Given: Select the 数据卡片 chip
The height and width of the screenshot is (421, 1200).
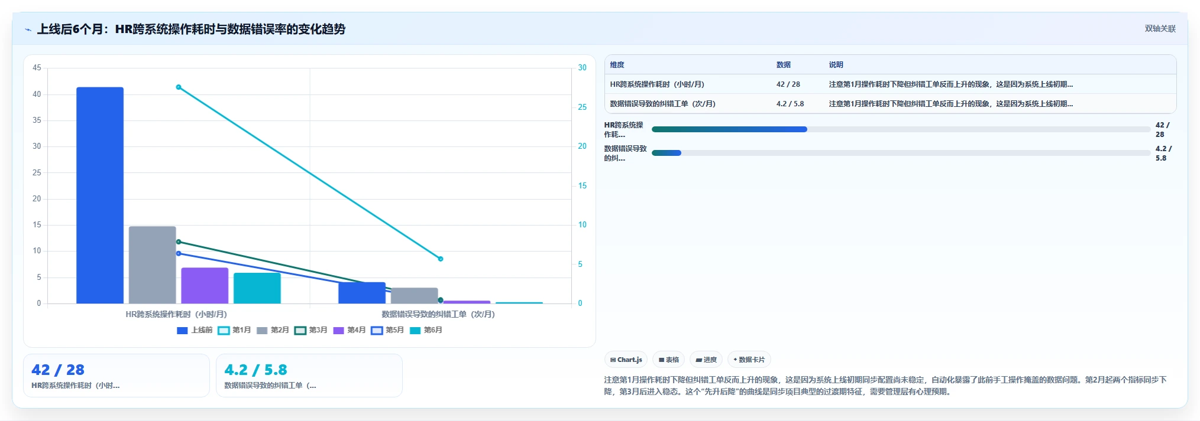Looking at the screenshot, I should pos(749,360).
